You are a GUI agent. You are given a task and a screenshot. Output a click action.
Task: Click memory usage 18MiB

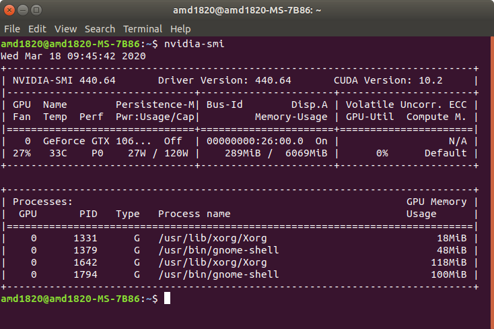point(452,238)
